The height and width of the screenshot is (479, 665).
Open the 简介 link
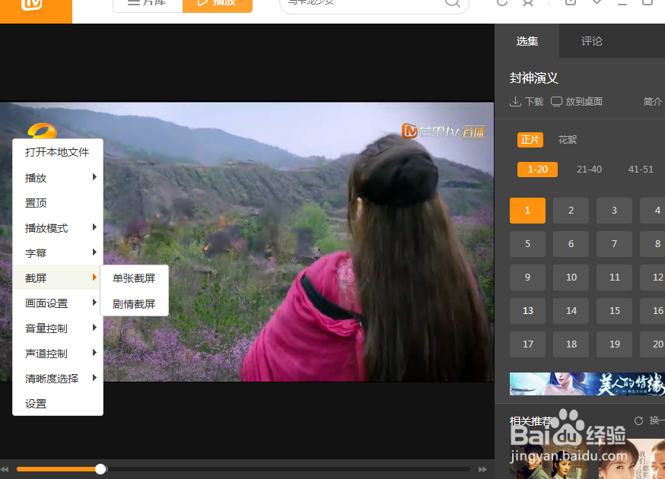[x=652, y=102]
